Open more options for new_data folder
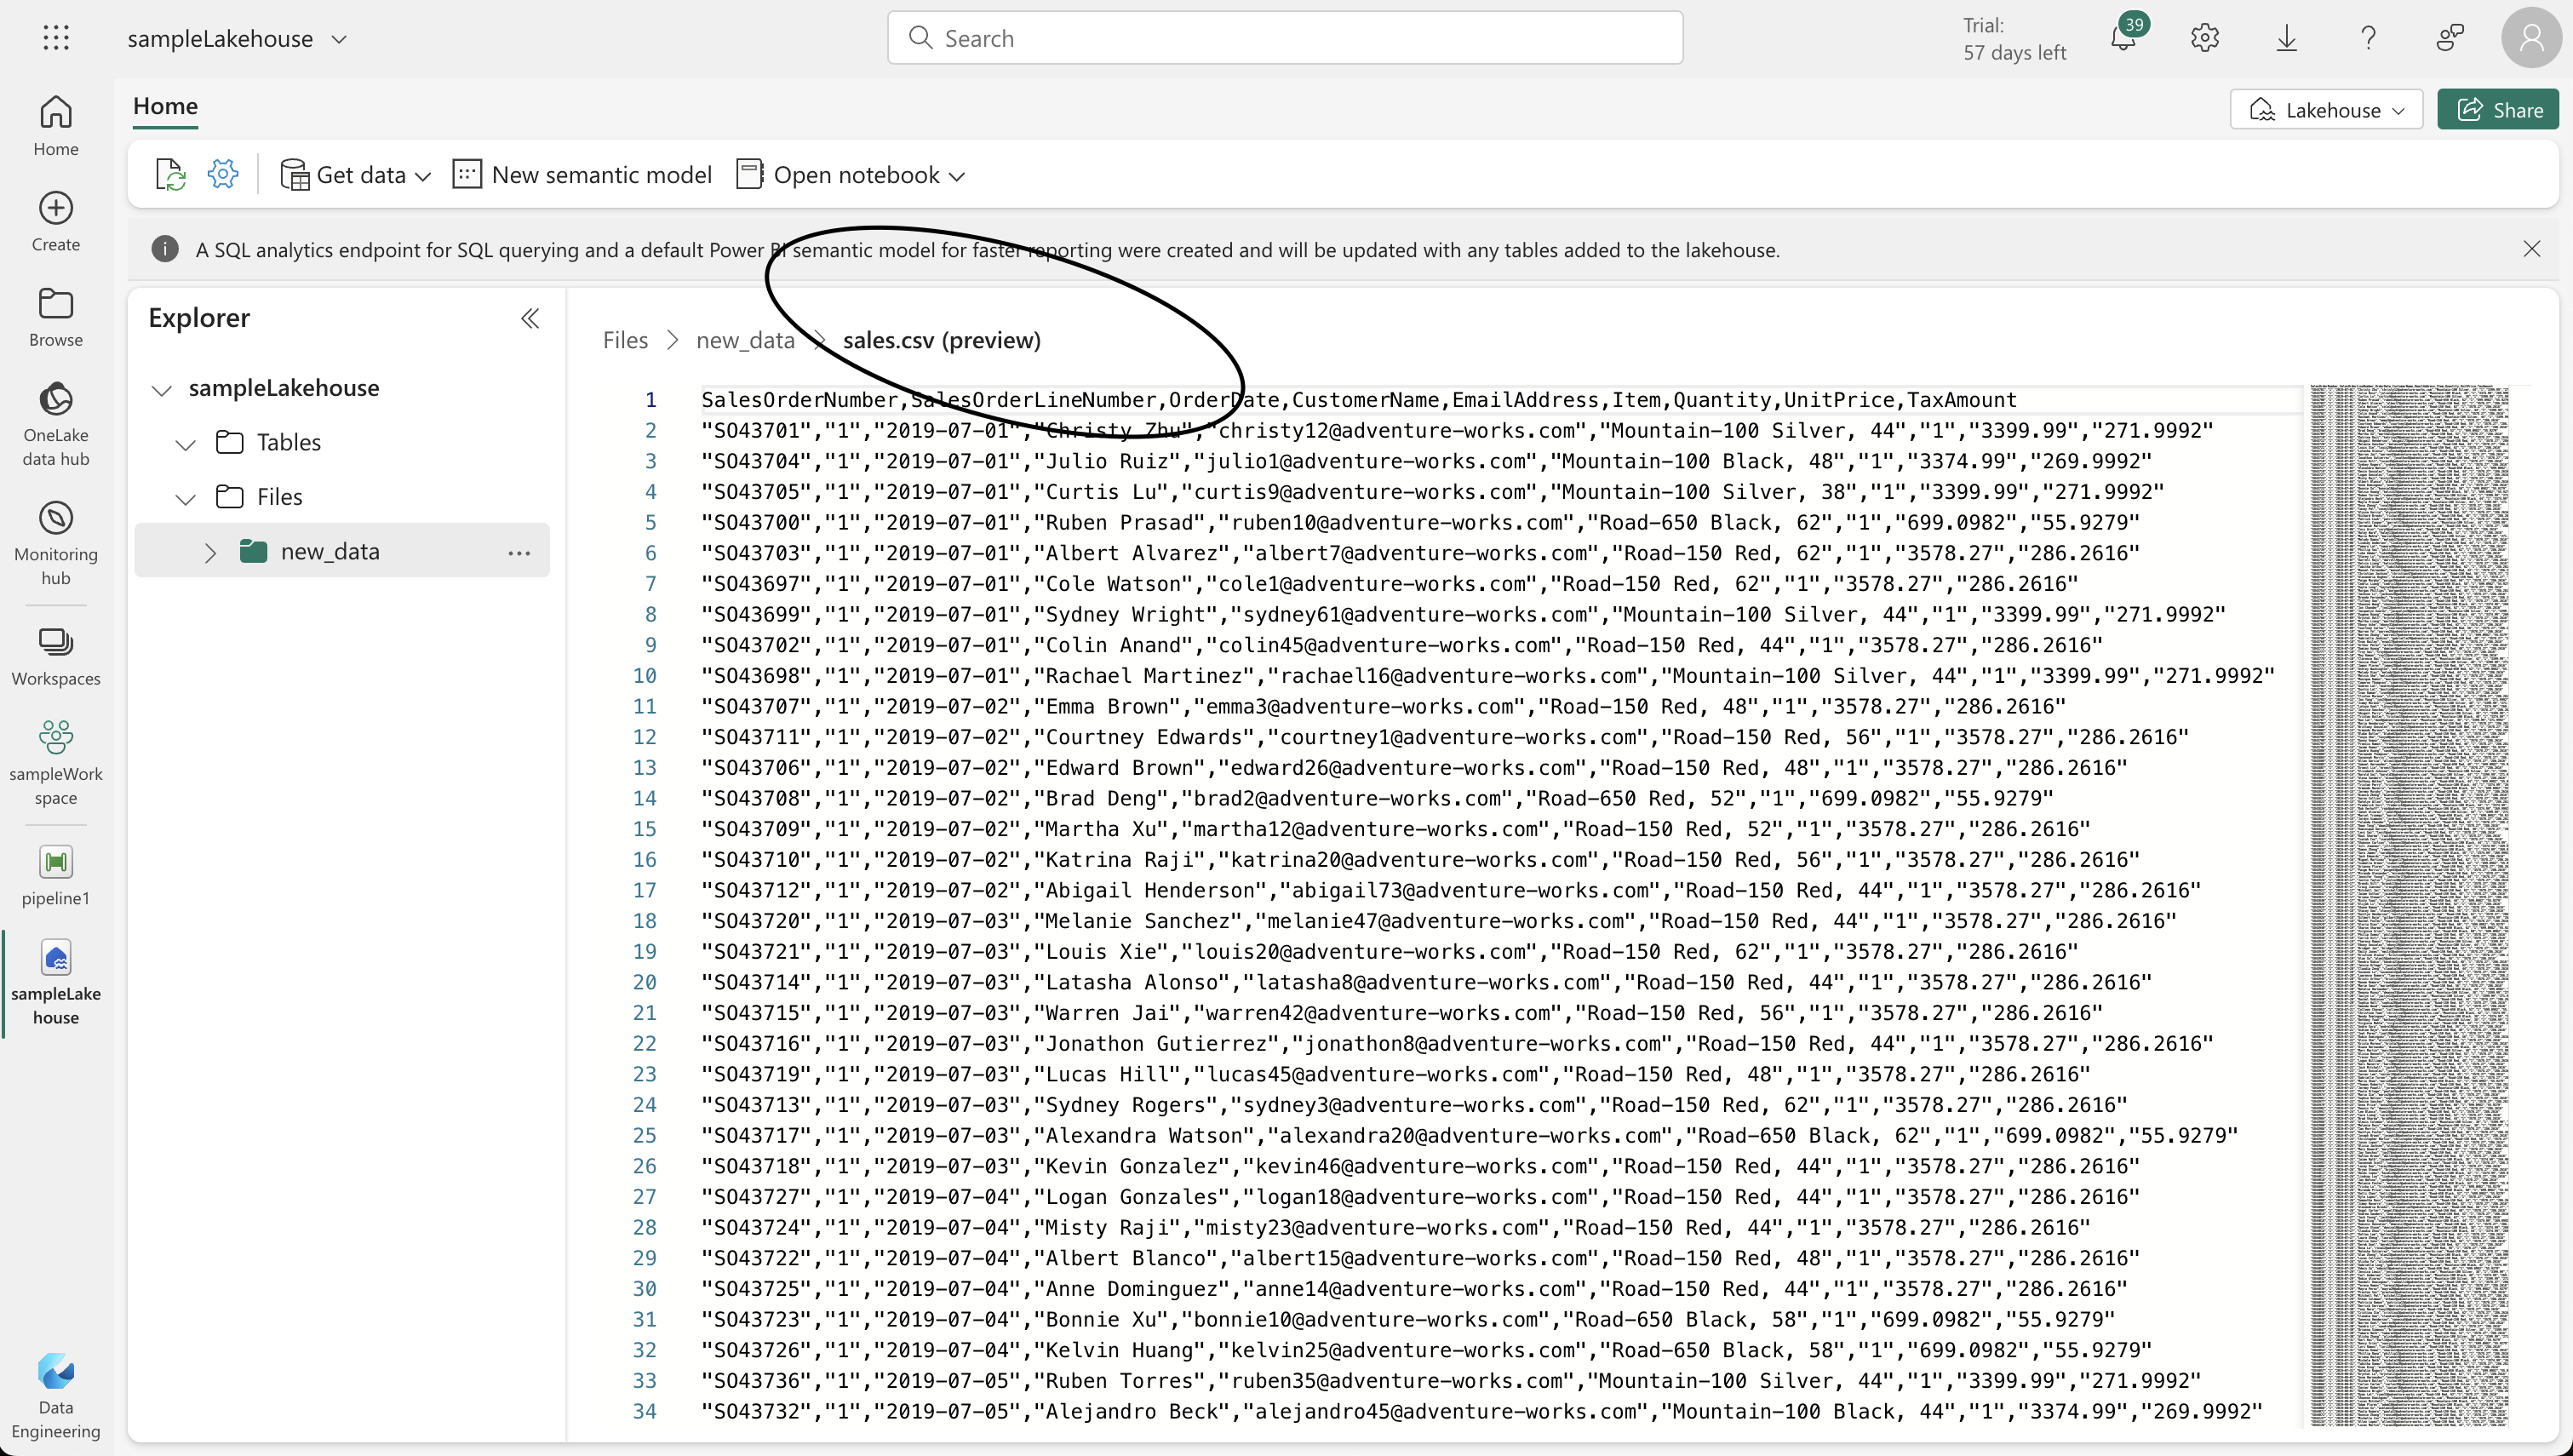The width and height of the screenshot is (2573, 1456). coord(519,552)
